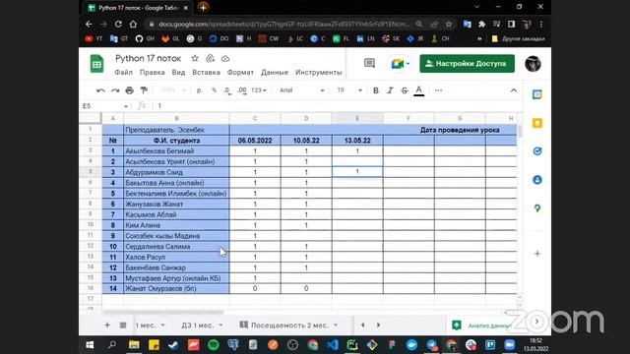This screenshot has width=630, height=354.
Task: Open the Вид menu
Action: click(x=178, y=73)
